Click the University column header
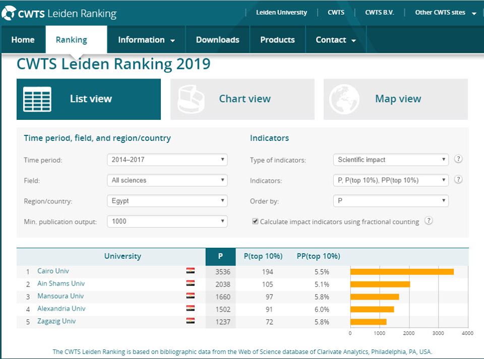The height and width of the screenshot is (359, 484). pyautogui.click(x=123, y=256)
